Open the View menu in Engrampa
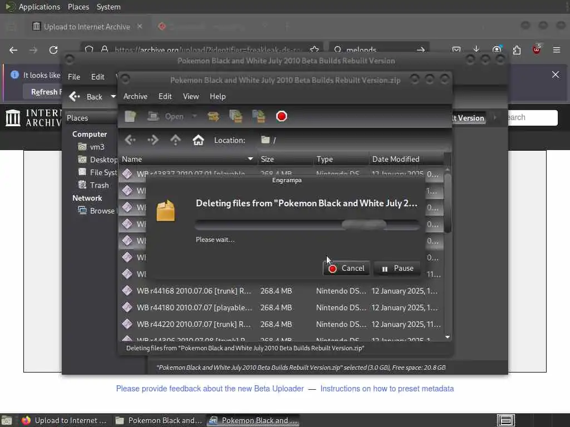The image size is (570, 427). pos(191,96)
